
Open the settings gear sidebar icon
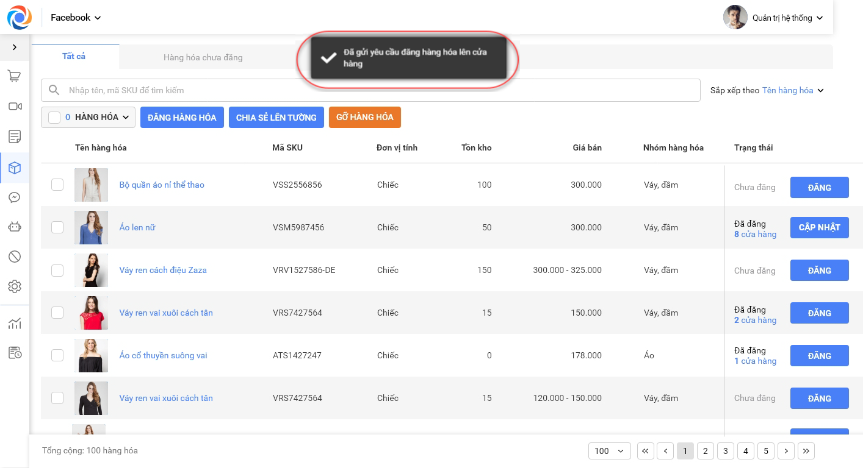pyautogui.click(x=15, y=286)
